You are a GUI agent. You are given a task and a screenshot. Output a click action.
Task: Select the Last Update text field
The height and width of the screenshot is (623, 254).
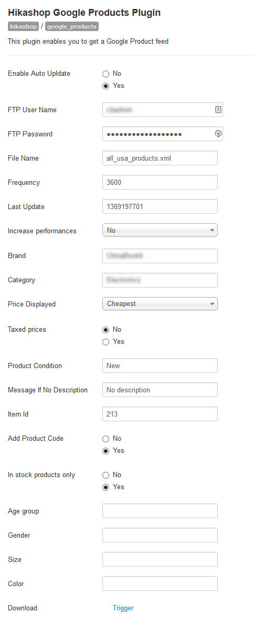[x=160, y=206]
